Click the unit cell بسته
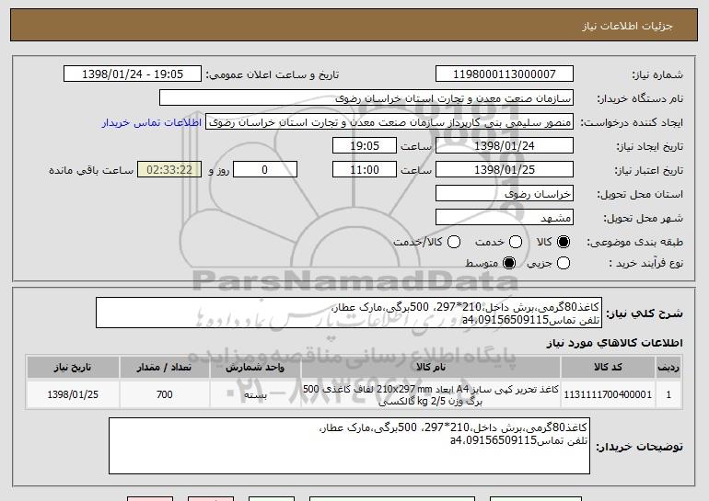The image size is (709, 501). coord(255,394)
